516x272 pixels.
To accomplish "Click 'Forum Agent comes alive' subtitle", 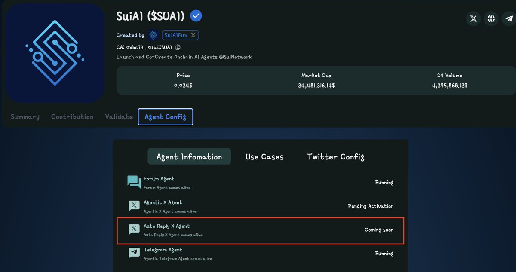I will [167, 188].
